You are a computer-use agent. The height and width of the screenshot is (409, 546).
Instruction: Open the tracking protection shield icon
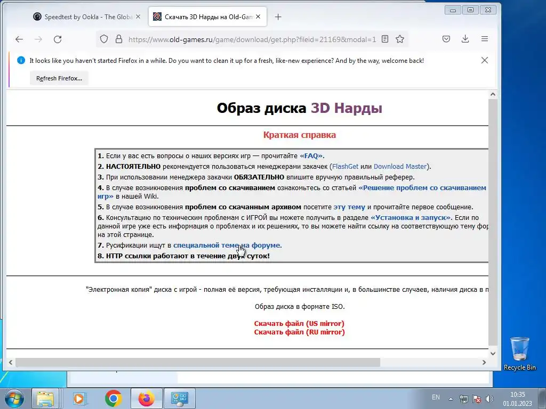(104, 39)
